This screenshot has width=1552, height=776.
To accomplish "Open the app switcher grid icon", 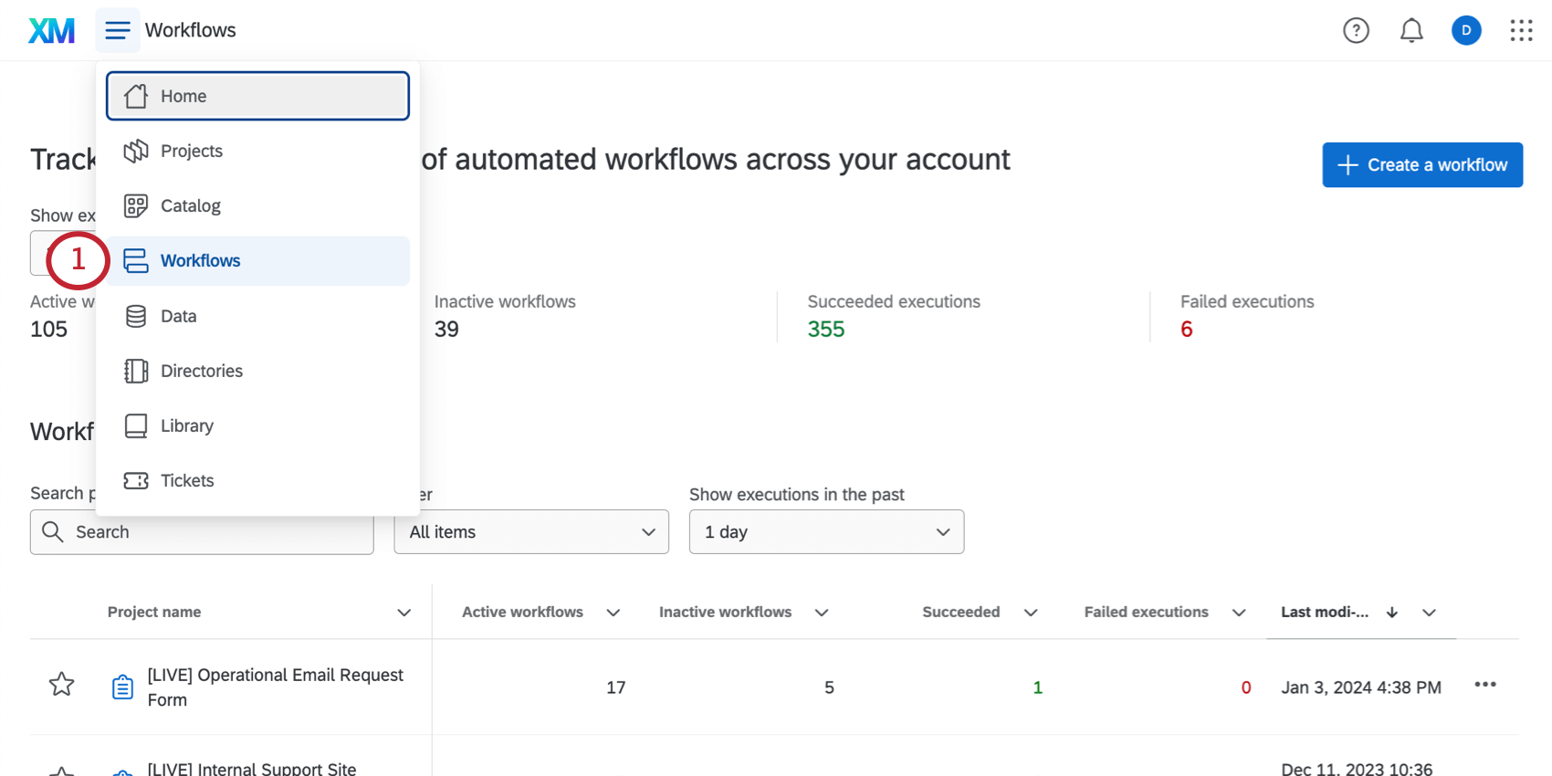I will 1521,30.
